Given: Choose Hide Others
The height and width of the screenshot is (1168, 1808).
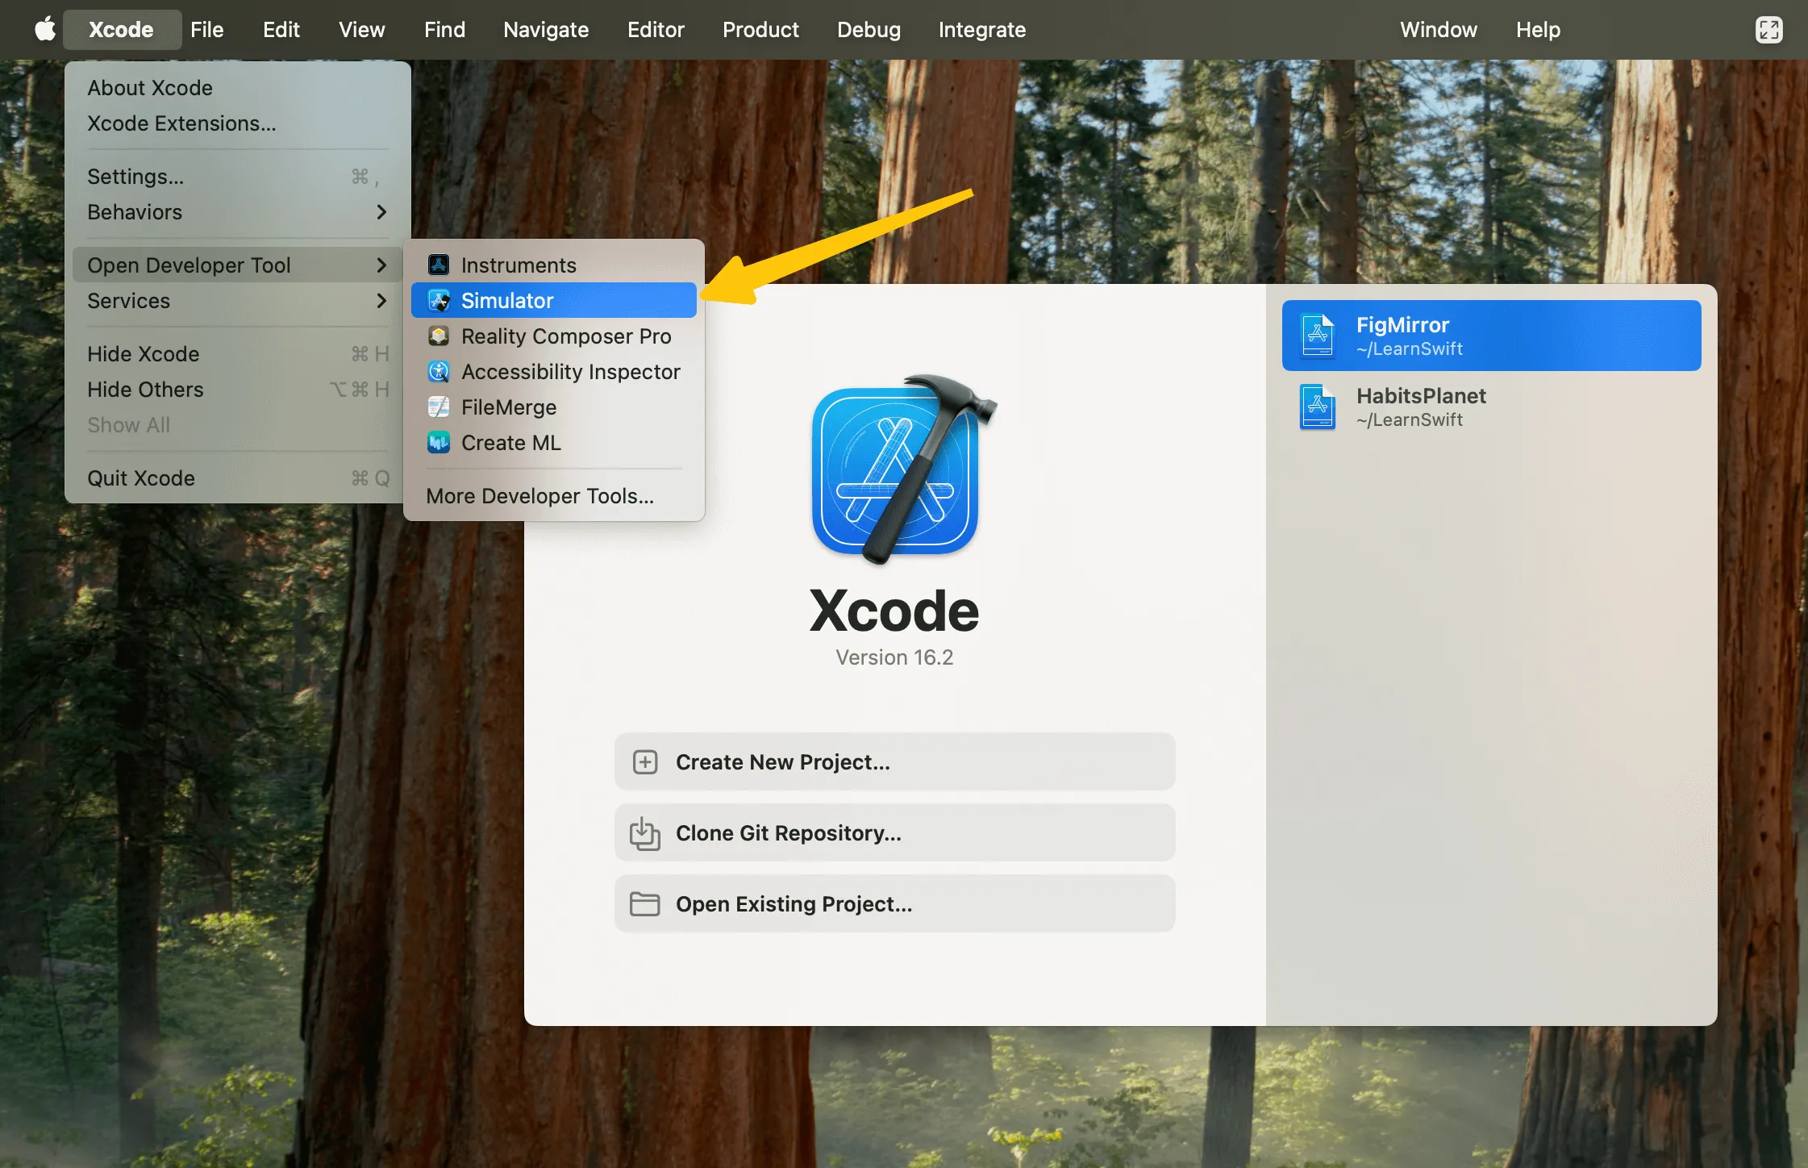Looking at the screenshot, I should [x=237, y=389].
